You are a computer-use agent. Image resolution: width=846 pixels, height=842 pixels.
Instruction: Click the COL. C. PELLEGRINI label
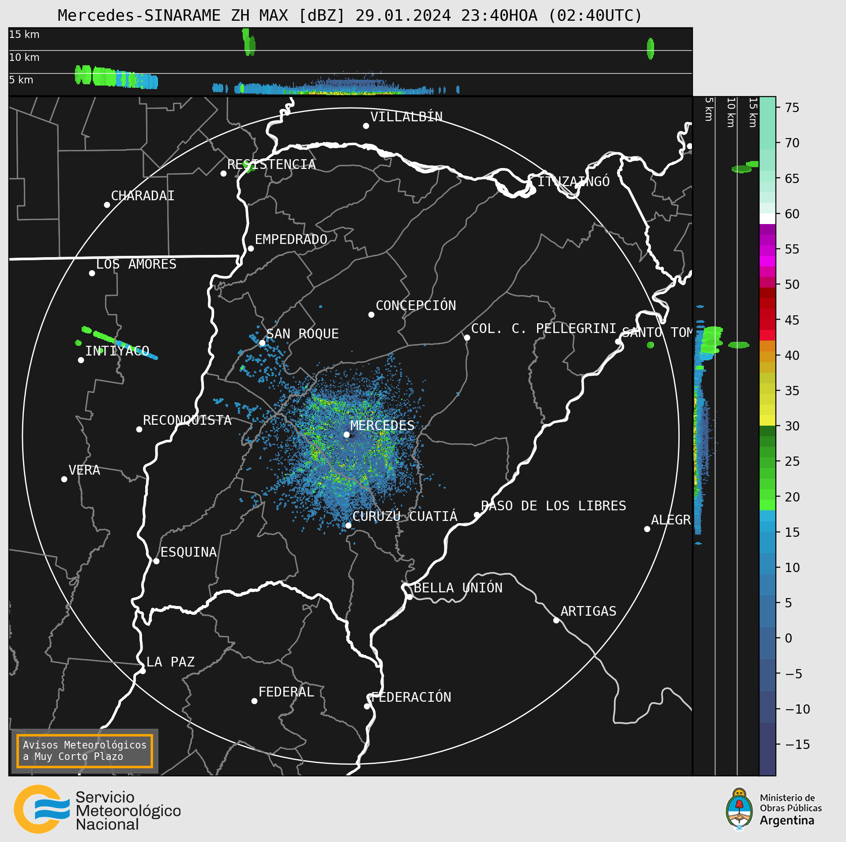click(x=544, y=329)
